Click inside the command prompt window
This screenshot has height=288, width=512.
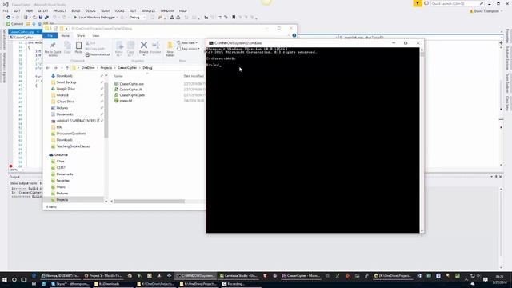[313, 141]
